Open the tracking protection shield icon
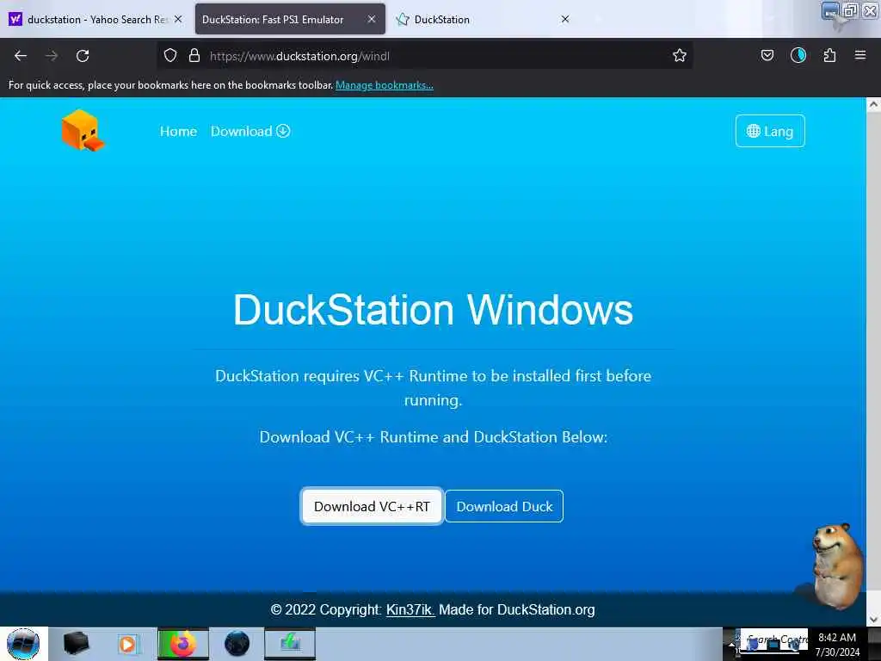Viewport: 881px width, 661px height. [170, 56]
